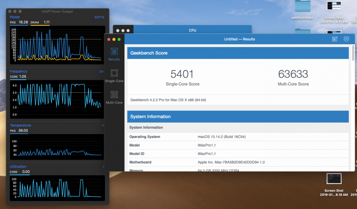The width and height of the screenshot is (357, 209).
Task: Click the Power graph in Intel Power Gadget
Action: pyautogui.click(x=57, y=45)
